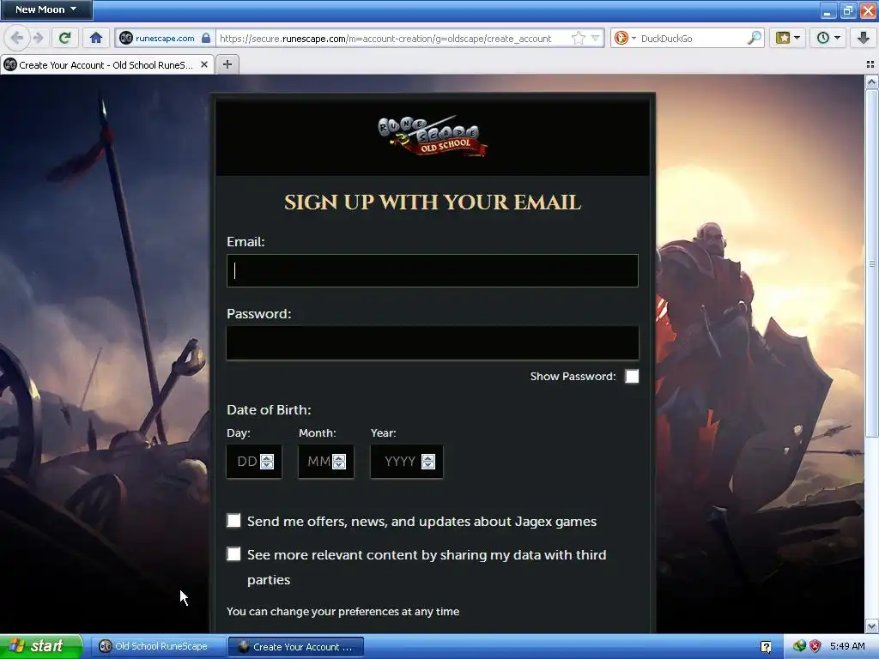Enable the Show Password checkbox

[632, 376]
